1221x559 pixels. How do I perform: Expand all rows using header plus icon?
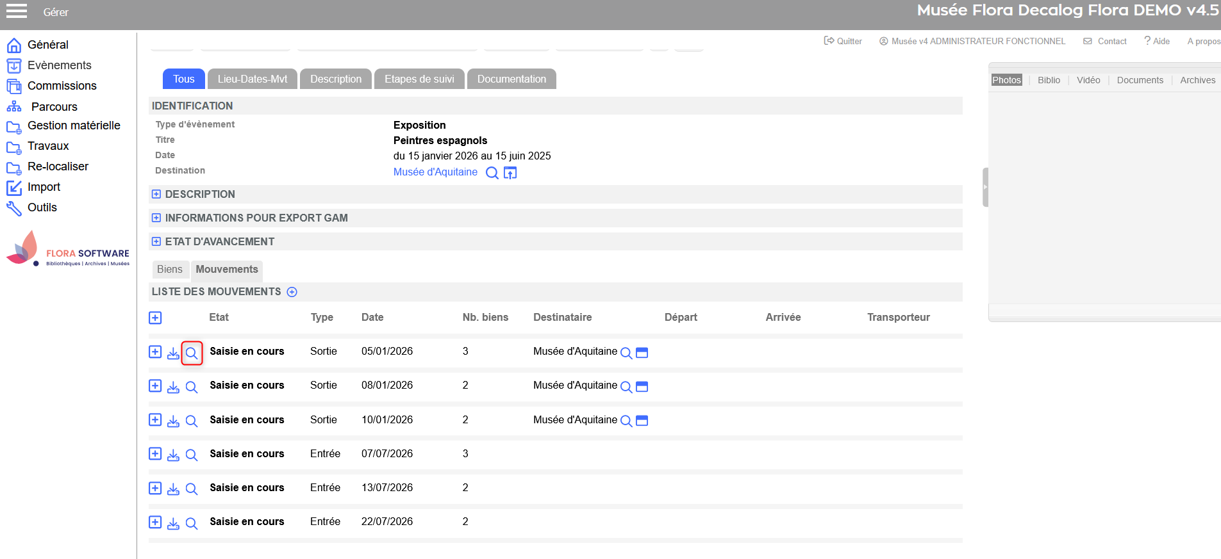point(155,318)
